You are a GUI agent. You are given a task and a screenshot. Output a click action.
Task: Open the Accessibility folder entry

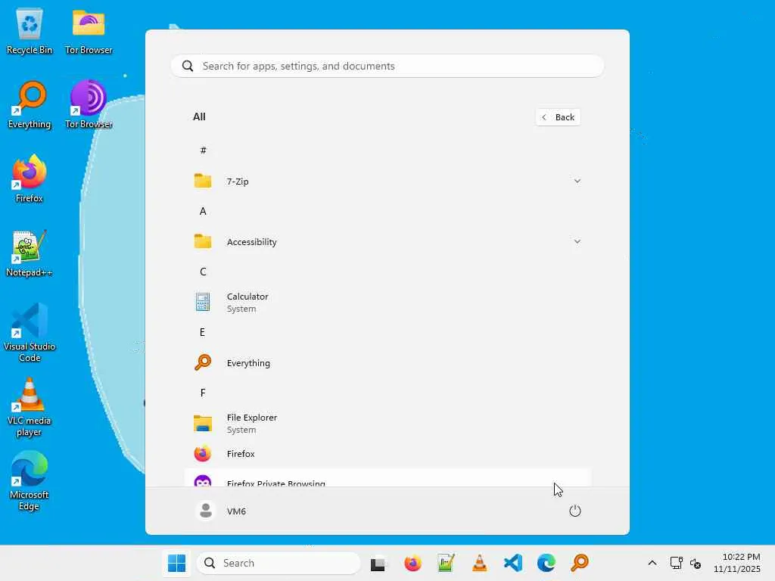point(387,241)
